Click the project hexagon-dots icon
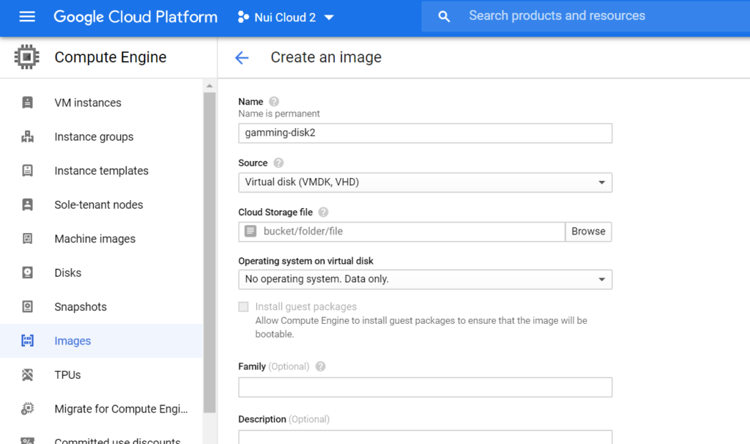750x444 pixels. click(243, 18)
